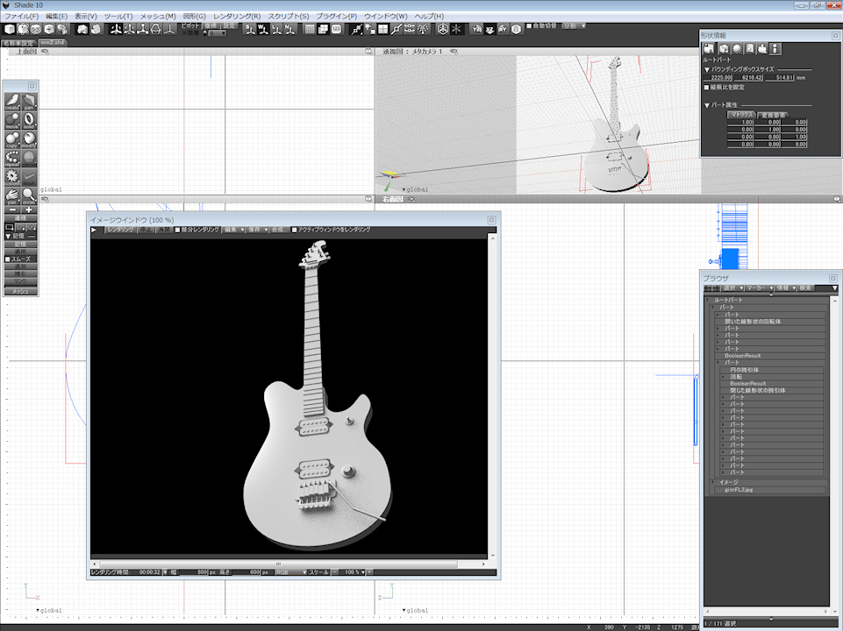Toggle アクティブウインドウをレンダリング checkbox
This screenshot has height=631, width=843.
[x=295, y=230]
